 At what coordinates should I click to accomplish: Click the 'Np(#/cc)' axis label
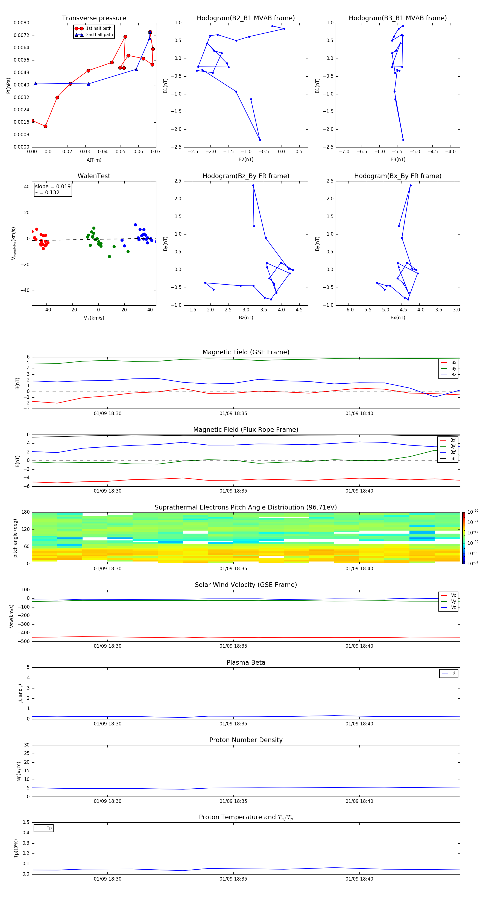[19, 771]
